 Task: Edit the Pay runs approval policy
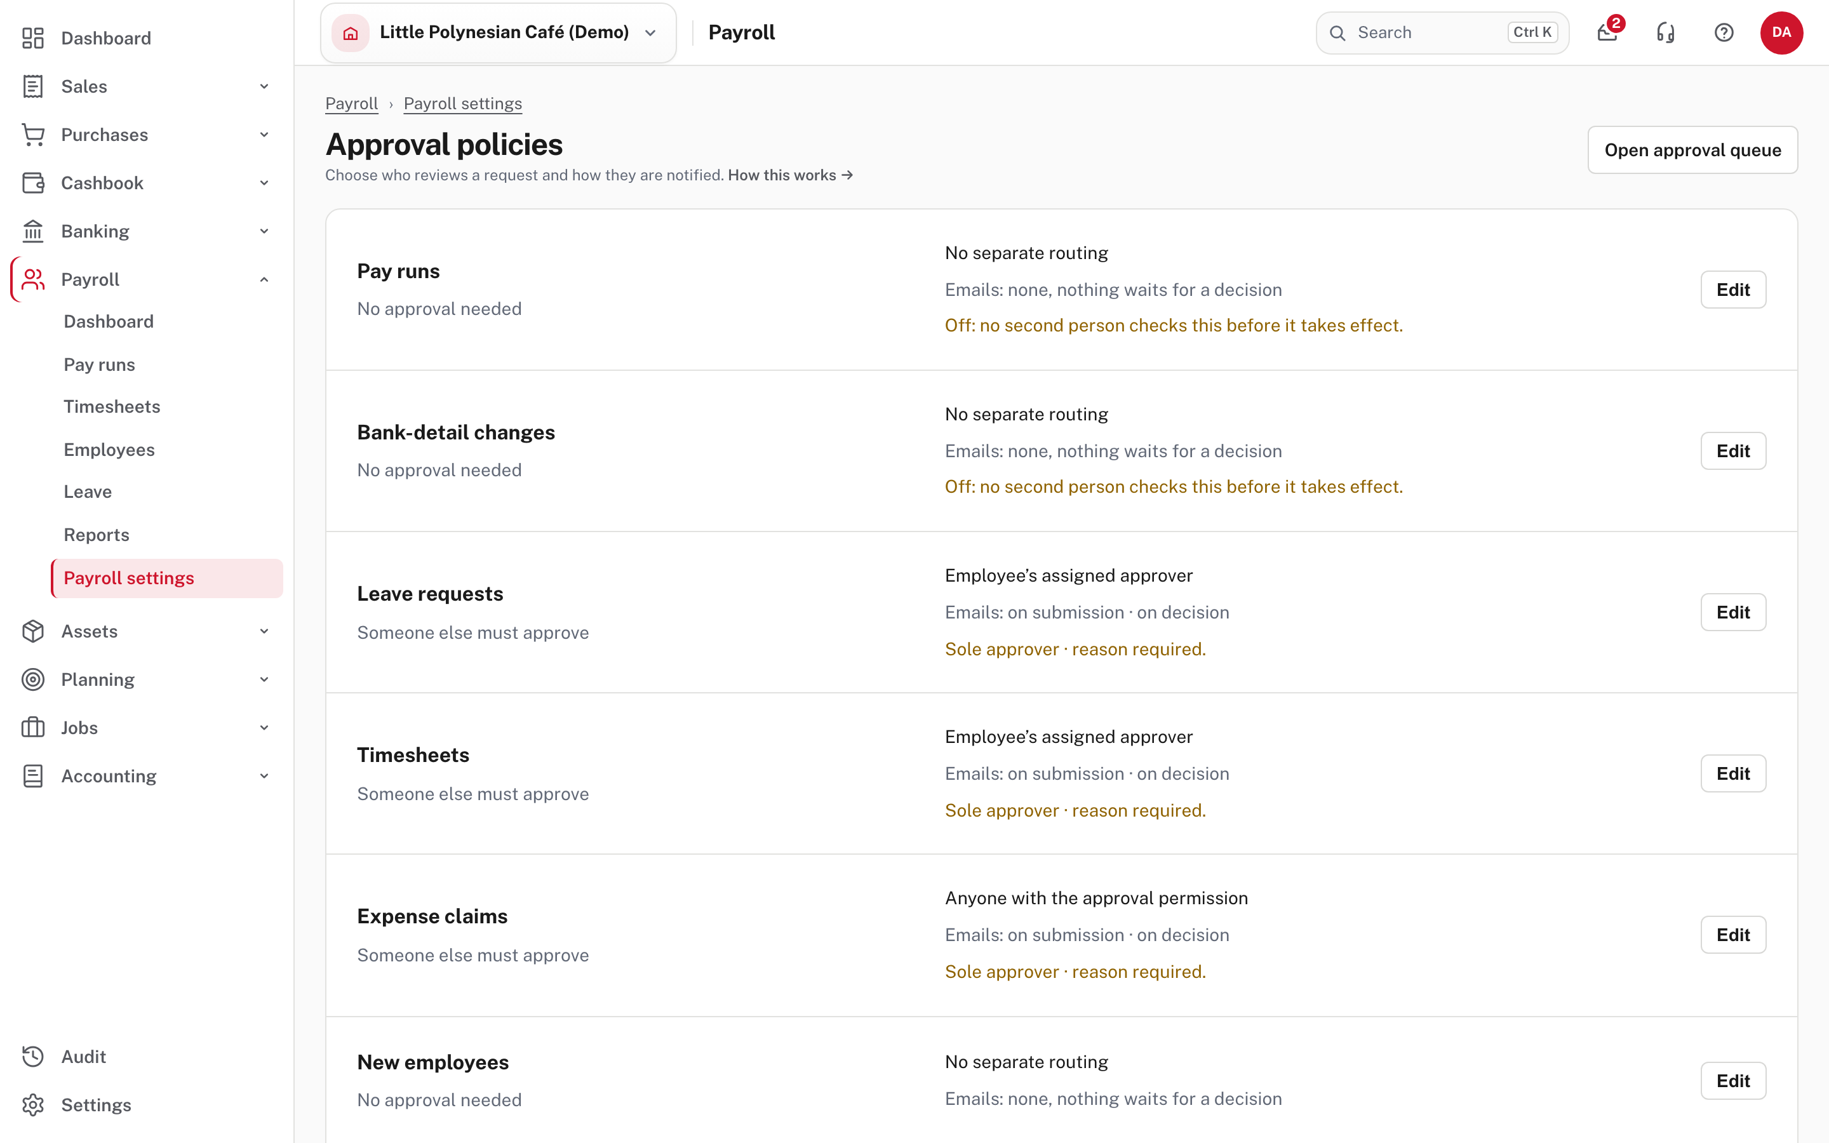pos(1733,290)
